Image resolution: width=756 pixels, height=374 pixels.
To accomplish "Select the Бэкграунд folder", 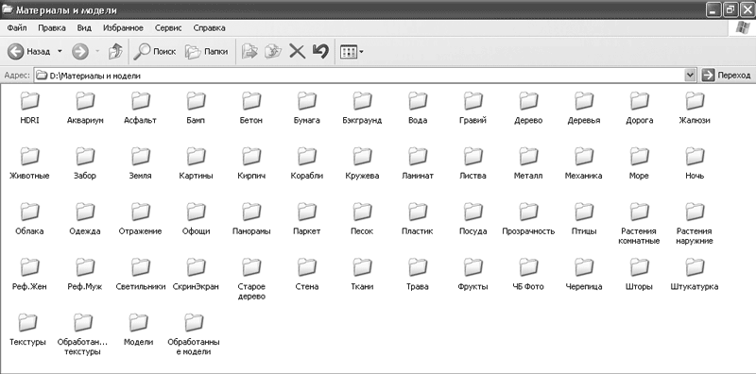I will (362, 109).
